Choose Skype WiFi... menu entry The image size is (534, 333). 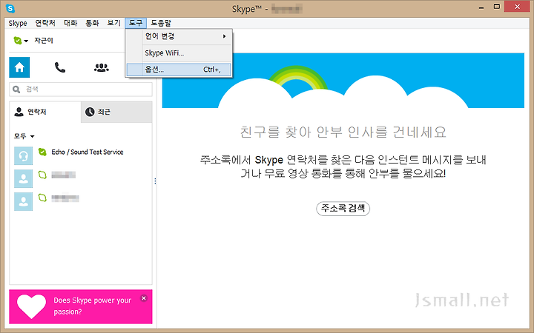[x=179, y=53]
